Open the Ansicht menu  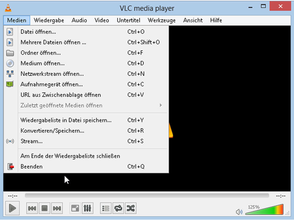coord(193,20)
